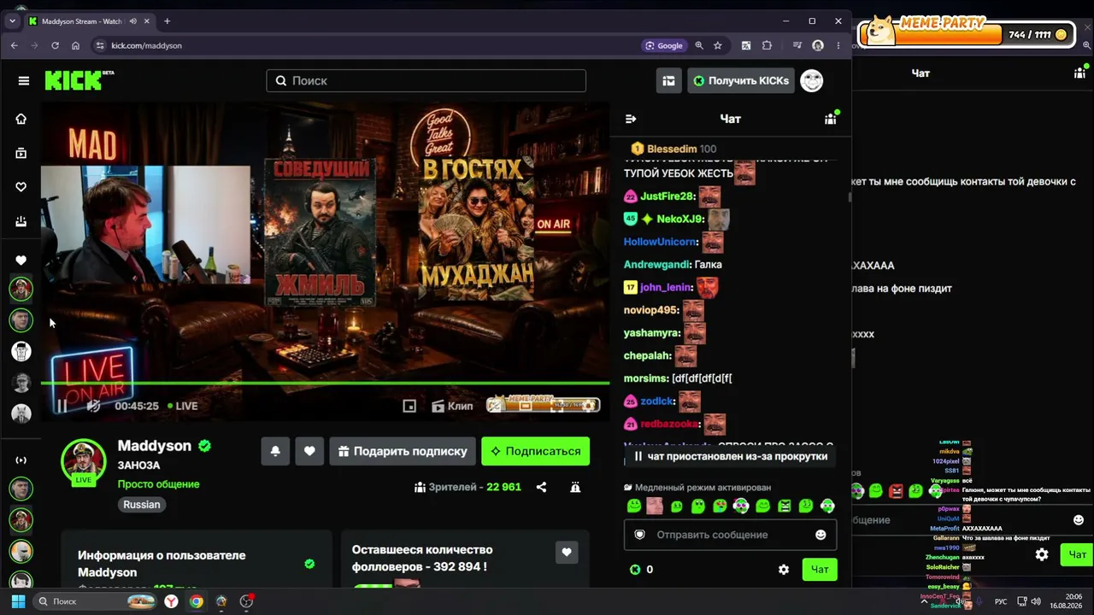The height and width of the screenshot is (615, 1094).
Task: Resume chat via приостановлен из-за прокрутки banner
Action: [731, 456]
